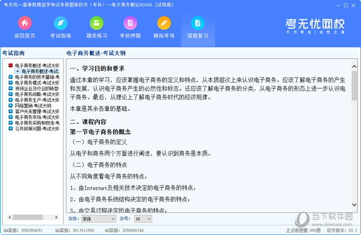Select tree row 网络营销-考试大纲
361x235 pixels.
33,106
